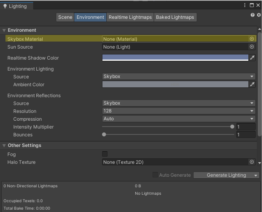Pick Ambient Color with the eyedropper
This screenshot has height=212, width=262.
pos(252,84)
